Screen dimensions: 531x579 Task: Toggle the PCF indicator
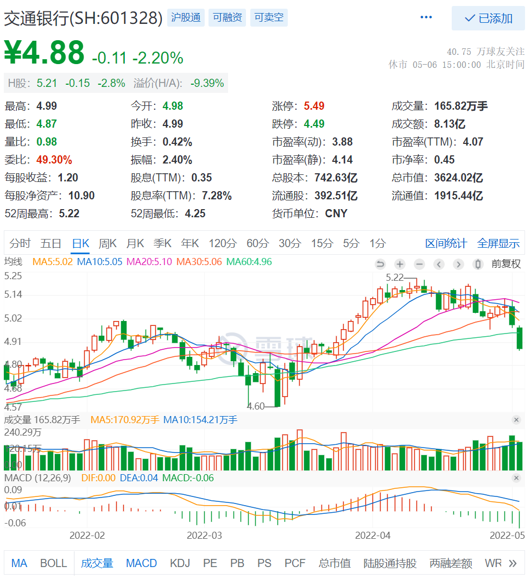tap(295, 563)
